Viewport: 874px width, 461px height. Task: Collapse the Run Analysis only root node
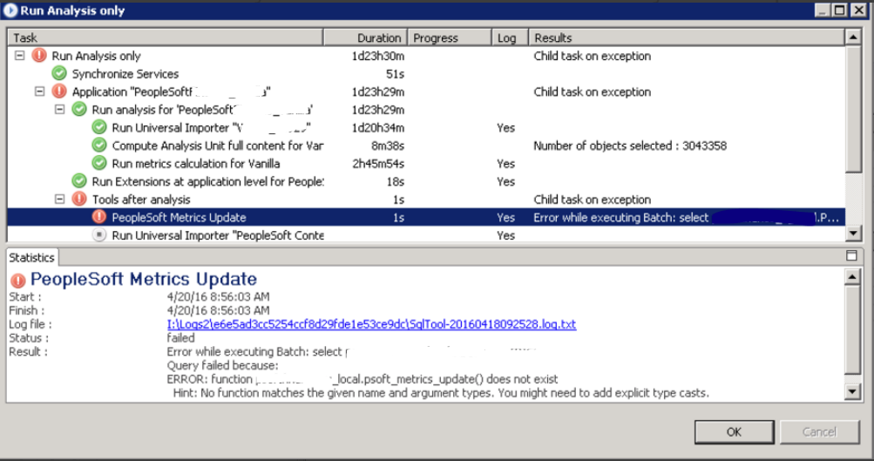tap(19, 56)
